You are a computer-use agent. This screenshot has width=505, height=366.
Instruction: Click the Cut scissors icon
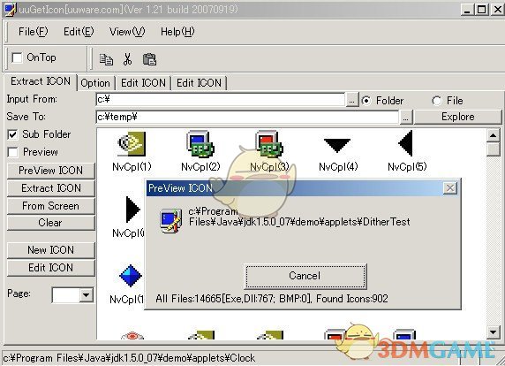click(127, 59)
